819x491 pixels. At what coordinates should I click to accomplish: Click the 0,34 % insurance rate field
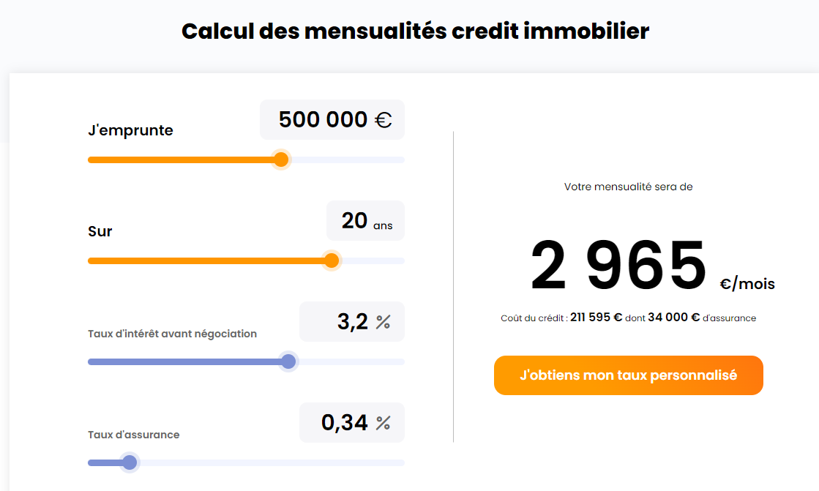tap(352, 422)
